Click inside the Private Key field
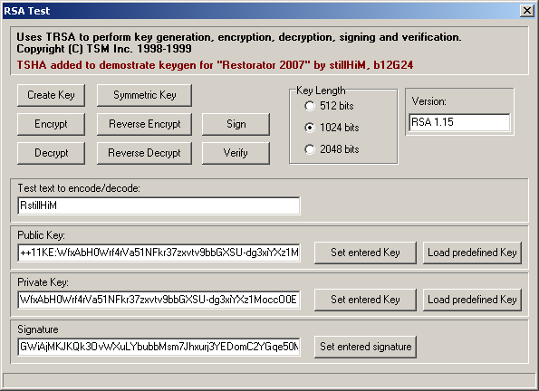 point(159,300)
